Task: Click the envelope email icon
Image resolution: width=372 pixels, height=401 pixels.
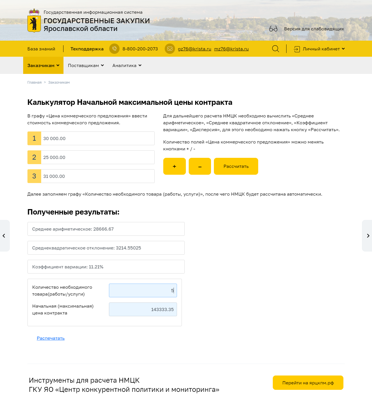Action: 170,49
